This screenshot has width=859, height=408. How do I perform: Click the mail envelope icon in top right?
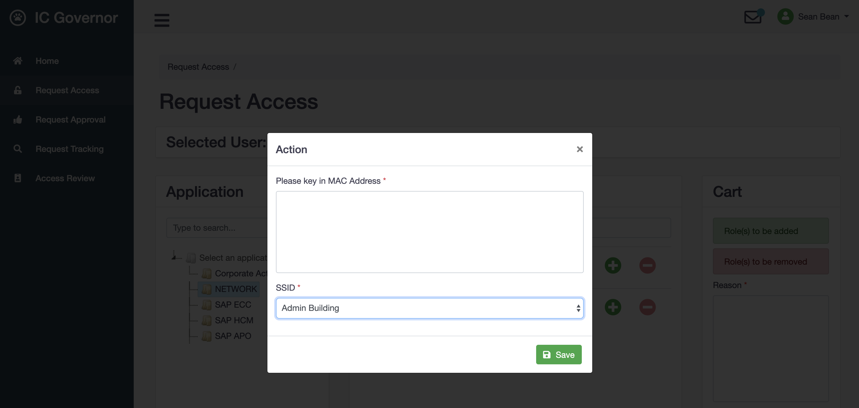click(x=753, y=16)
